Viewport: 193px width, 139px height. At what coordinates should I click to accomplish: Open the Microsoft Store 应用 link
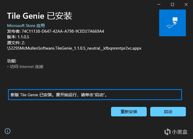(x=26, y=26)
